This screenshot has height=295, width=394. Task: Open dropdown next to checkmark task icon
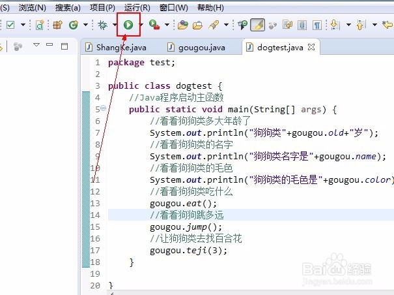click(x=23, y=25)
